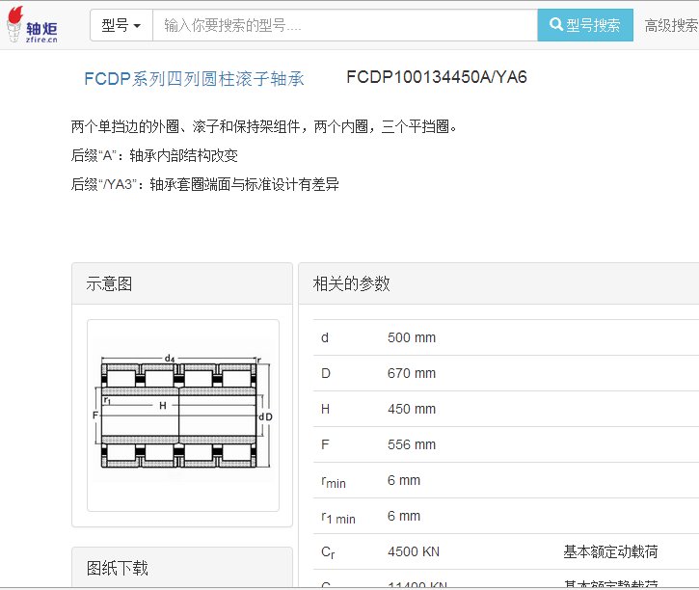Open FCDP系列四列圆柱滚子轴承 series link
The height and width of the screenshot is (590, 699).
(x=194, y=79)
